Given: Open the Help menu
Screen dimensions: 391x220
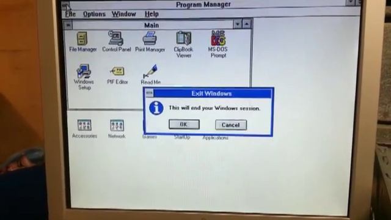Looking at the screenshot, I should (152, 14).
